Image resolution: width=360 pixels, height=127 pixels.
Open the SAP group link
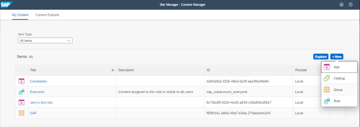point(33,113)
